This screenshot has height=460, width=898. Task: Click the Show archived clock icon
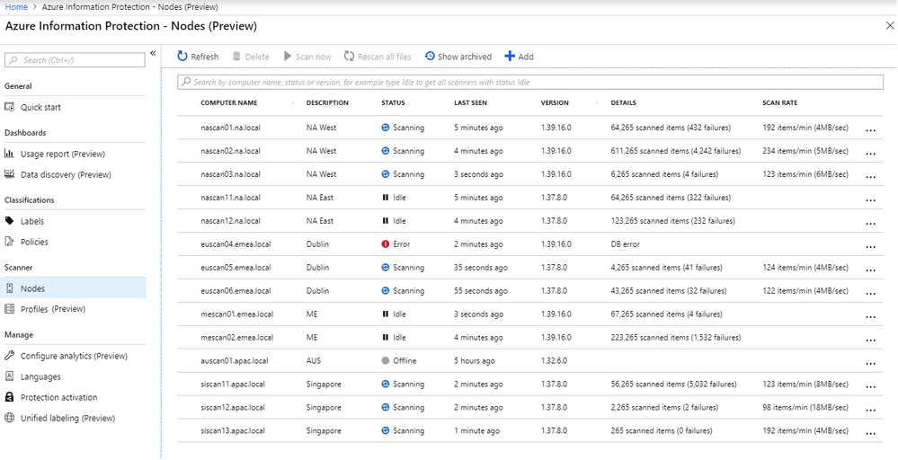(x=430, y=56)
